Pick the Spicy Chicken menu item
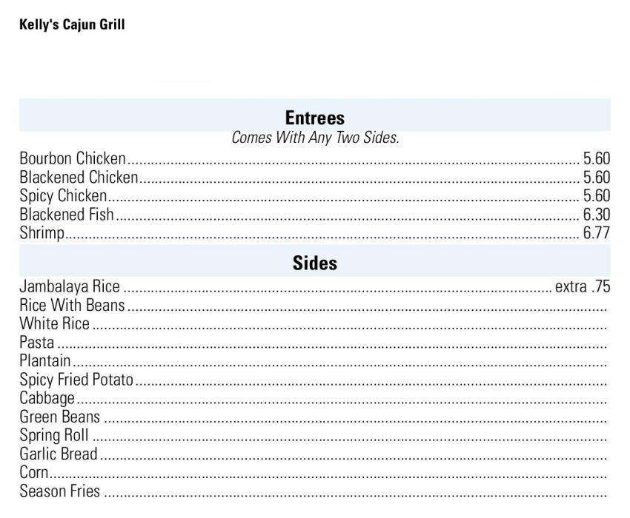630x518 pixels. [x=63, y=195]
